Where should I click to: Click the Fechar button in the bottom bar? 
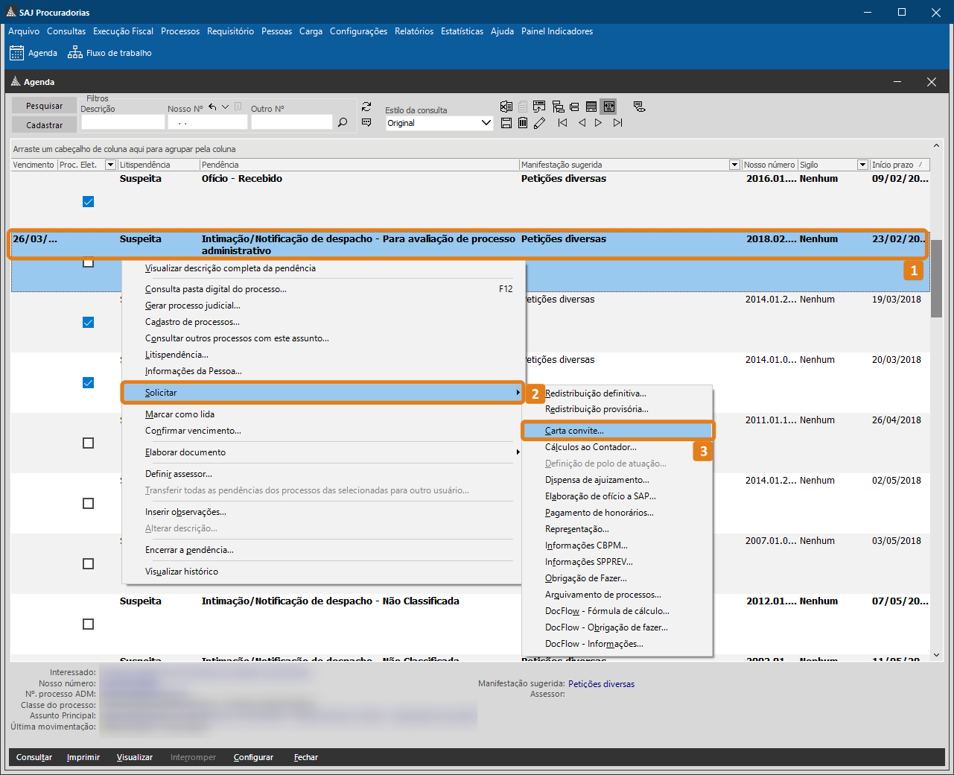tap(306, 757)
